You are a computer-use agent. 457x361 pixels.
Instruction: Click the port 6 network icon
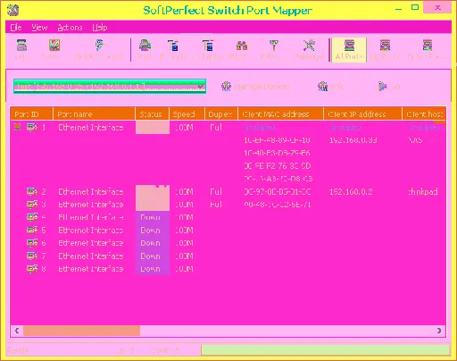(x=32, y=243)
